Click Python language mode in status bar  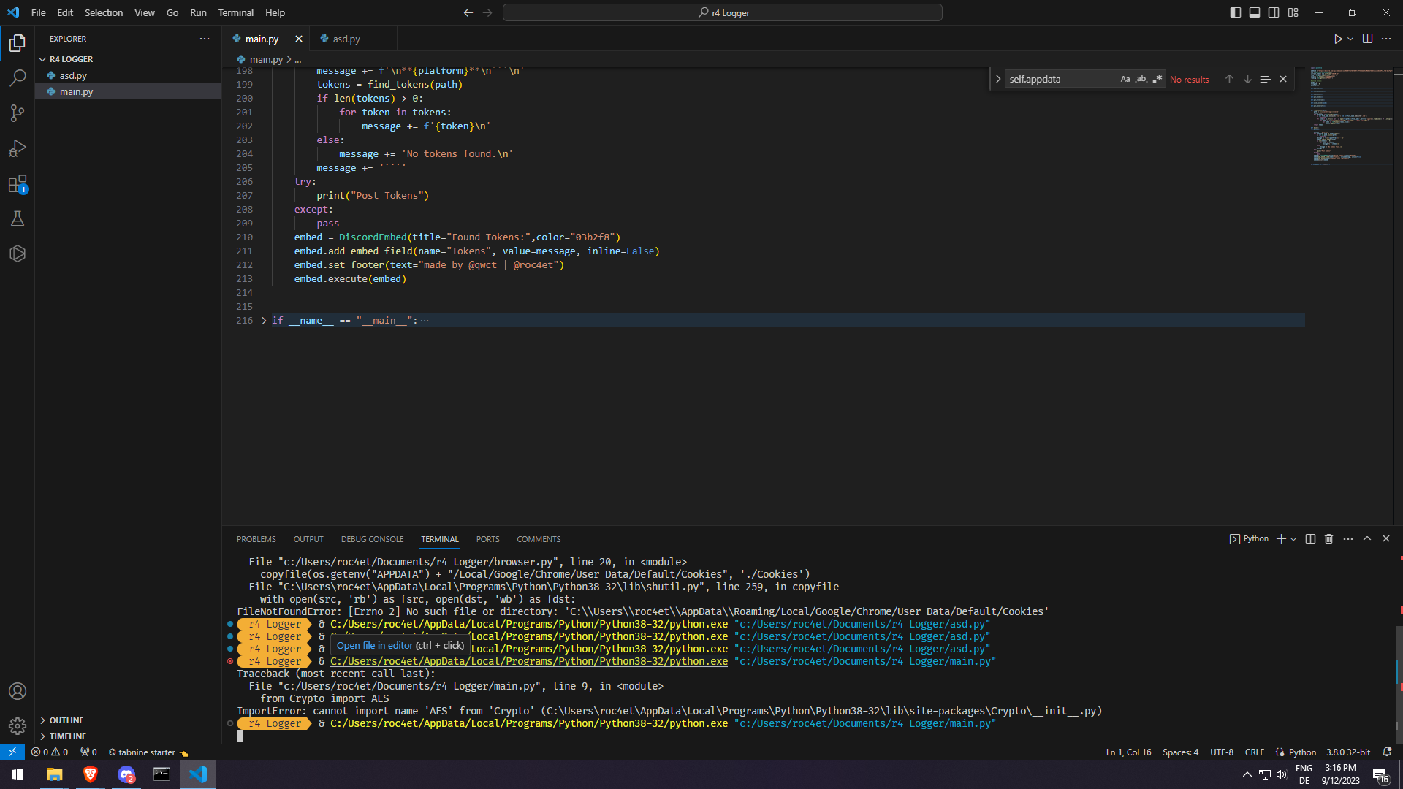click(1301, 752)
